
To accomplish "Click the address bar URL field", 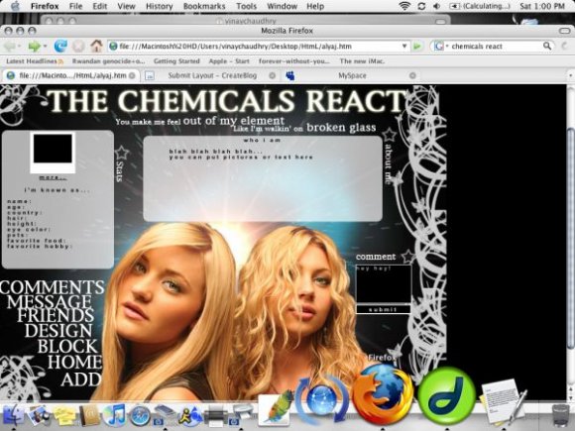I will [259, 47].
